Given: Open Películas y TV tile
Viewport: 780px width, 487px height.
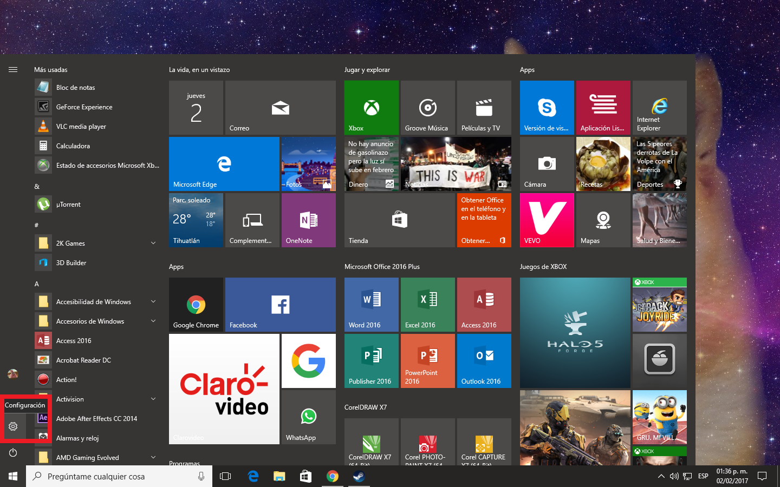Looking at the screenshot, I should pyautogui.click(x=484, y=108).
